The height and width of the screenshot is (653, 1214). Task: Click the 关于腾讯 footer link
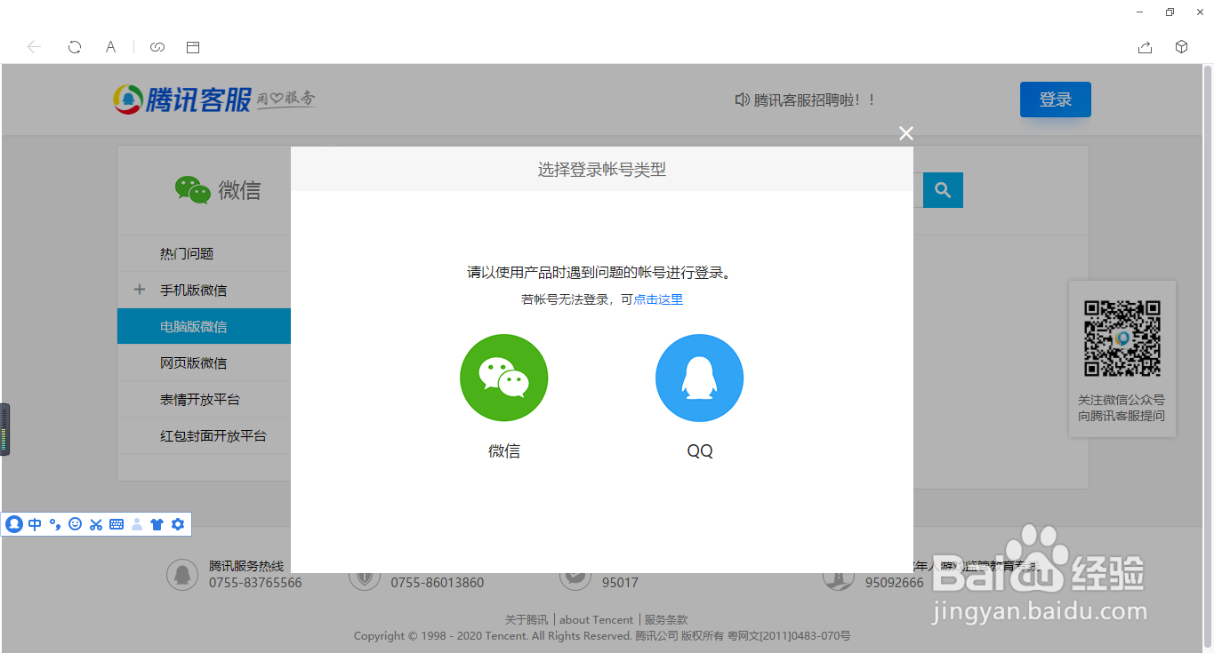pos(527,619)
